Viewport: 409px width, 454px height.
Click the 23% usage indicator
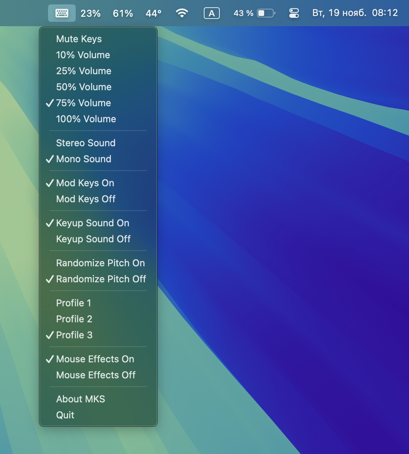tap(90, 13)
